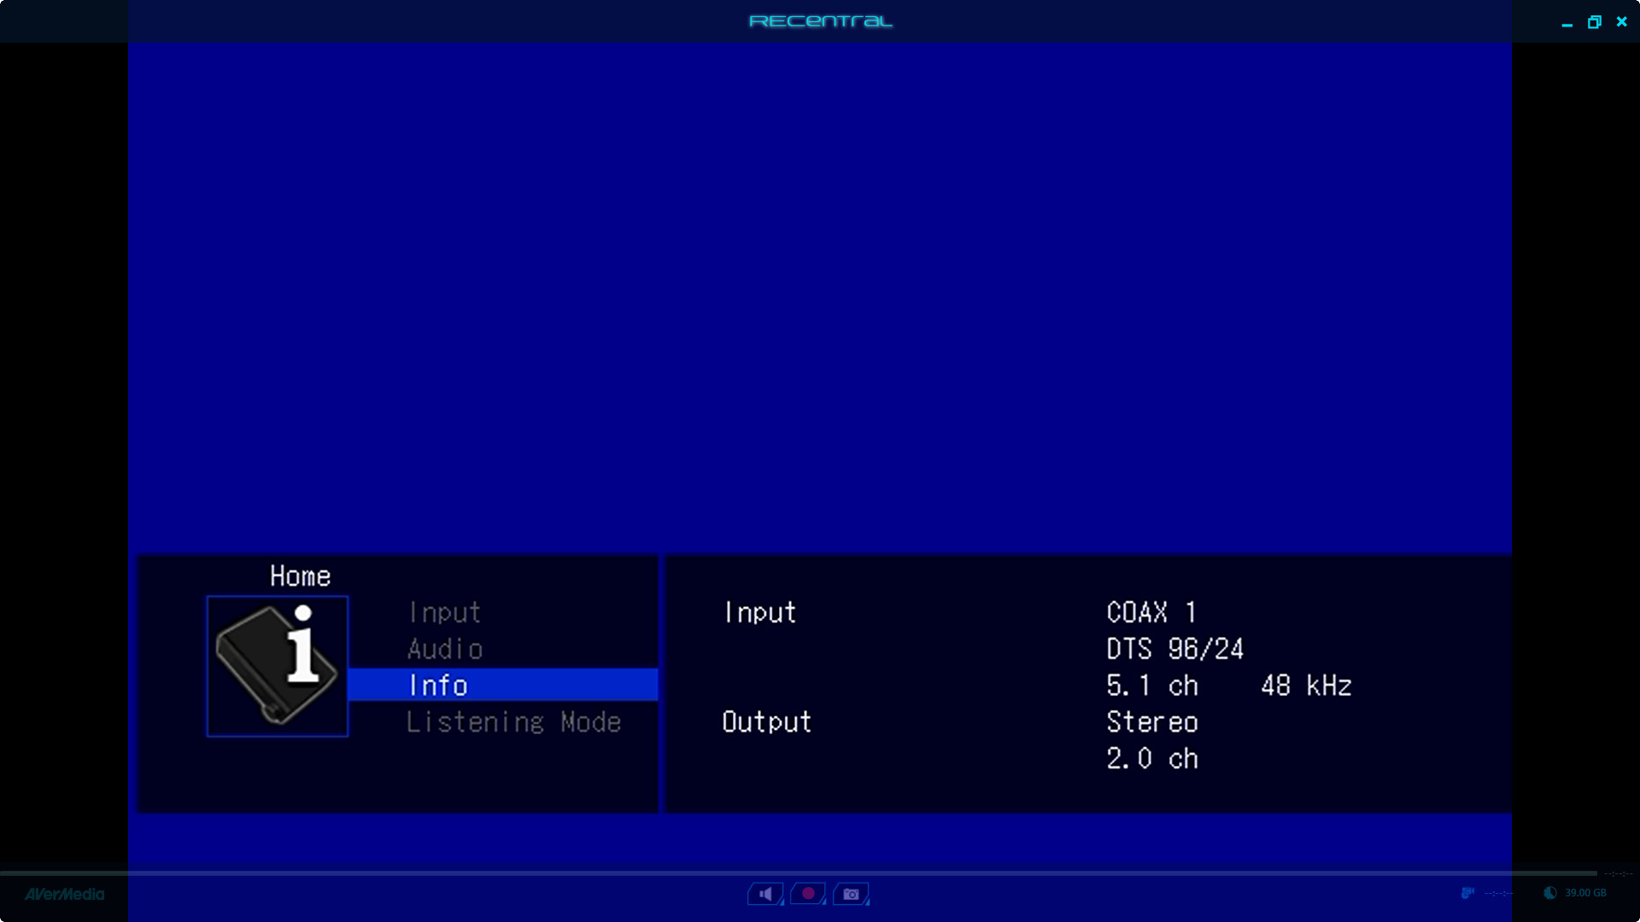Take a snapshot with the camera icon

click(x=851, y=894)
